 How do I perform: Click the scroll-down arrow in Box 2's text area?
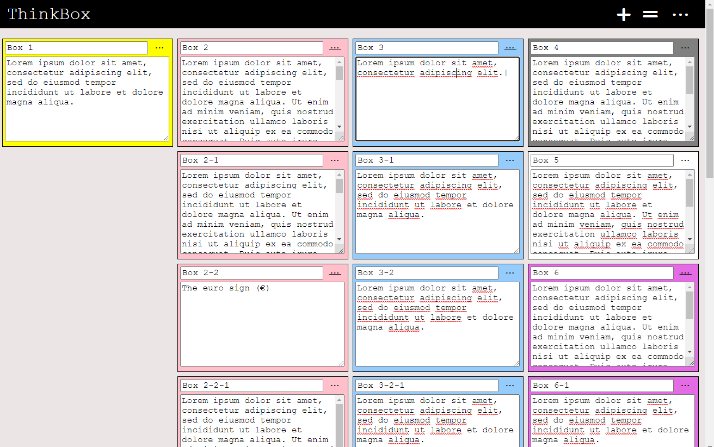[340, 127]
